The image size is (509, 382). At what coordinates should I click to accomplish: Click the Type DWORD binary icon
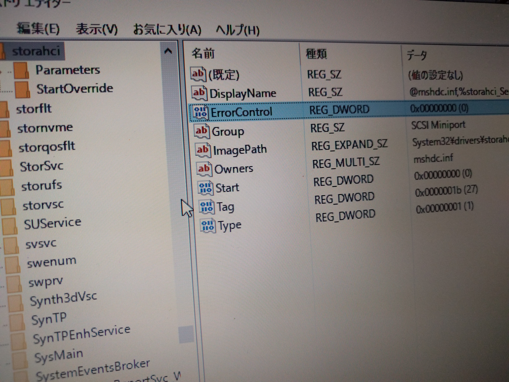point(208,226)
